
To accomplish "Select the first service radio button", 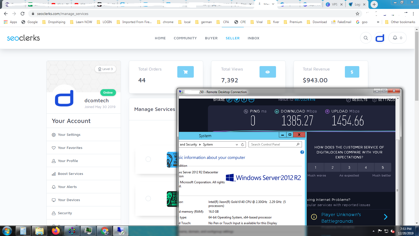I will coord(148,159).
